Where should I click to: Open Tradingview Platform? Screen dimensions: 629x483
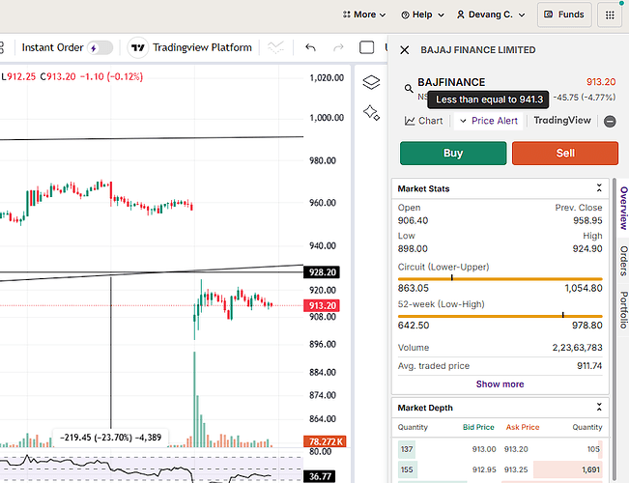(202, 47)
